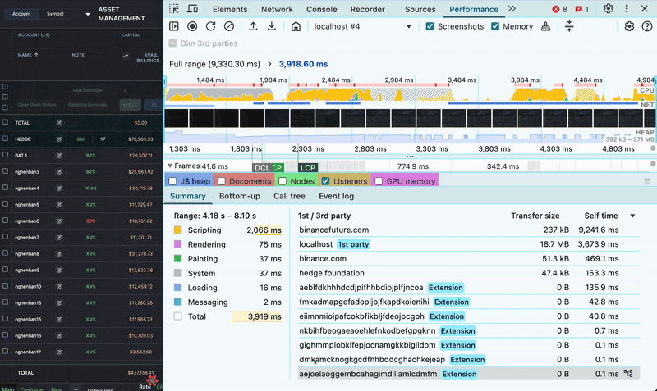This screenshot has height=391, width=657.
Task: Switch to the Bottom-up tab
Action: [240, 196]
